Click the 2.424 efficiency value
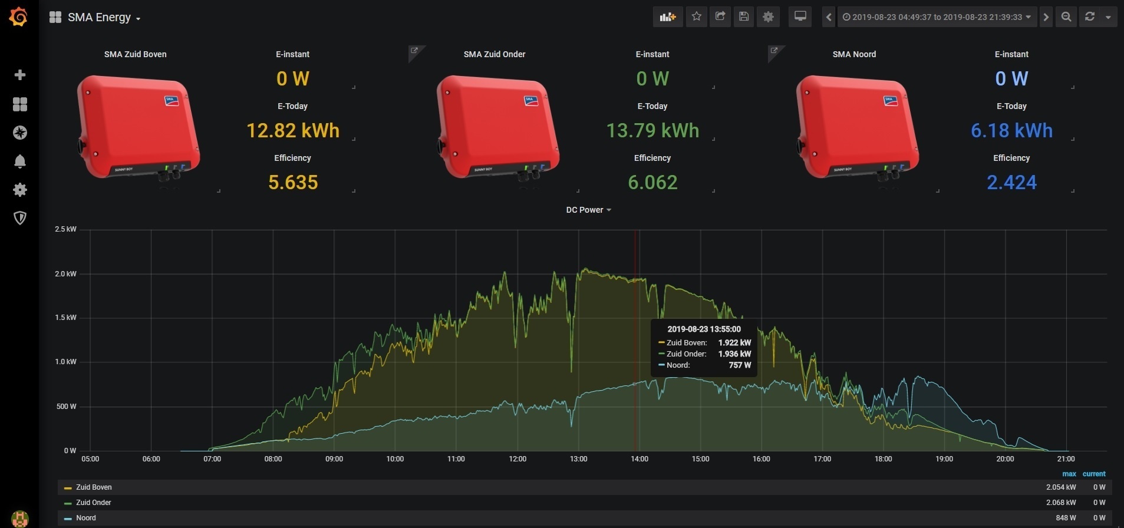 pos(1011,182)
